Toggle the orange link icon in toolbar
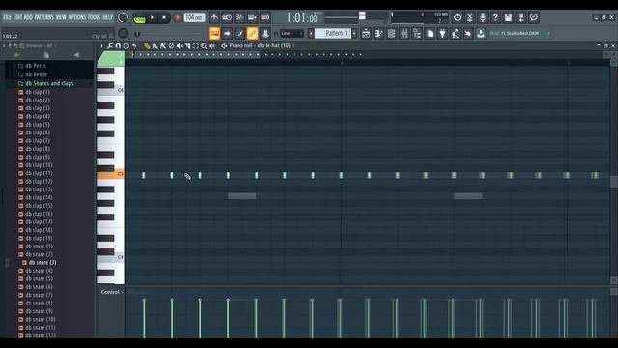Viewport: 618px width, 348px height. coord(252,33)
